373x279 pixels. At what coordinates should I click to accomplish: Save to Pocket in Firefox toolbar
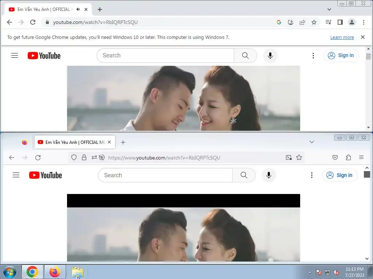335,157
